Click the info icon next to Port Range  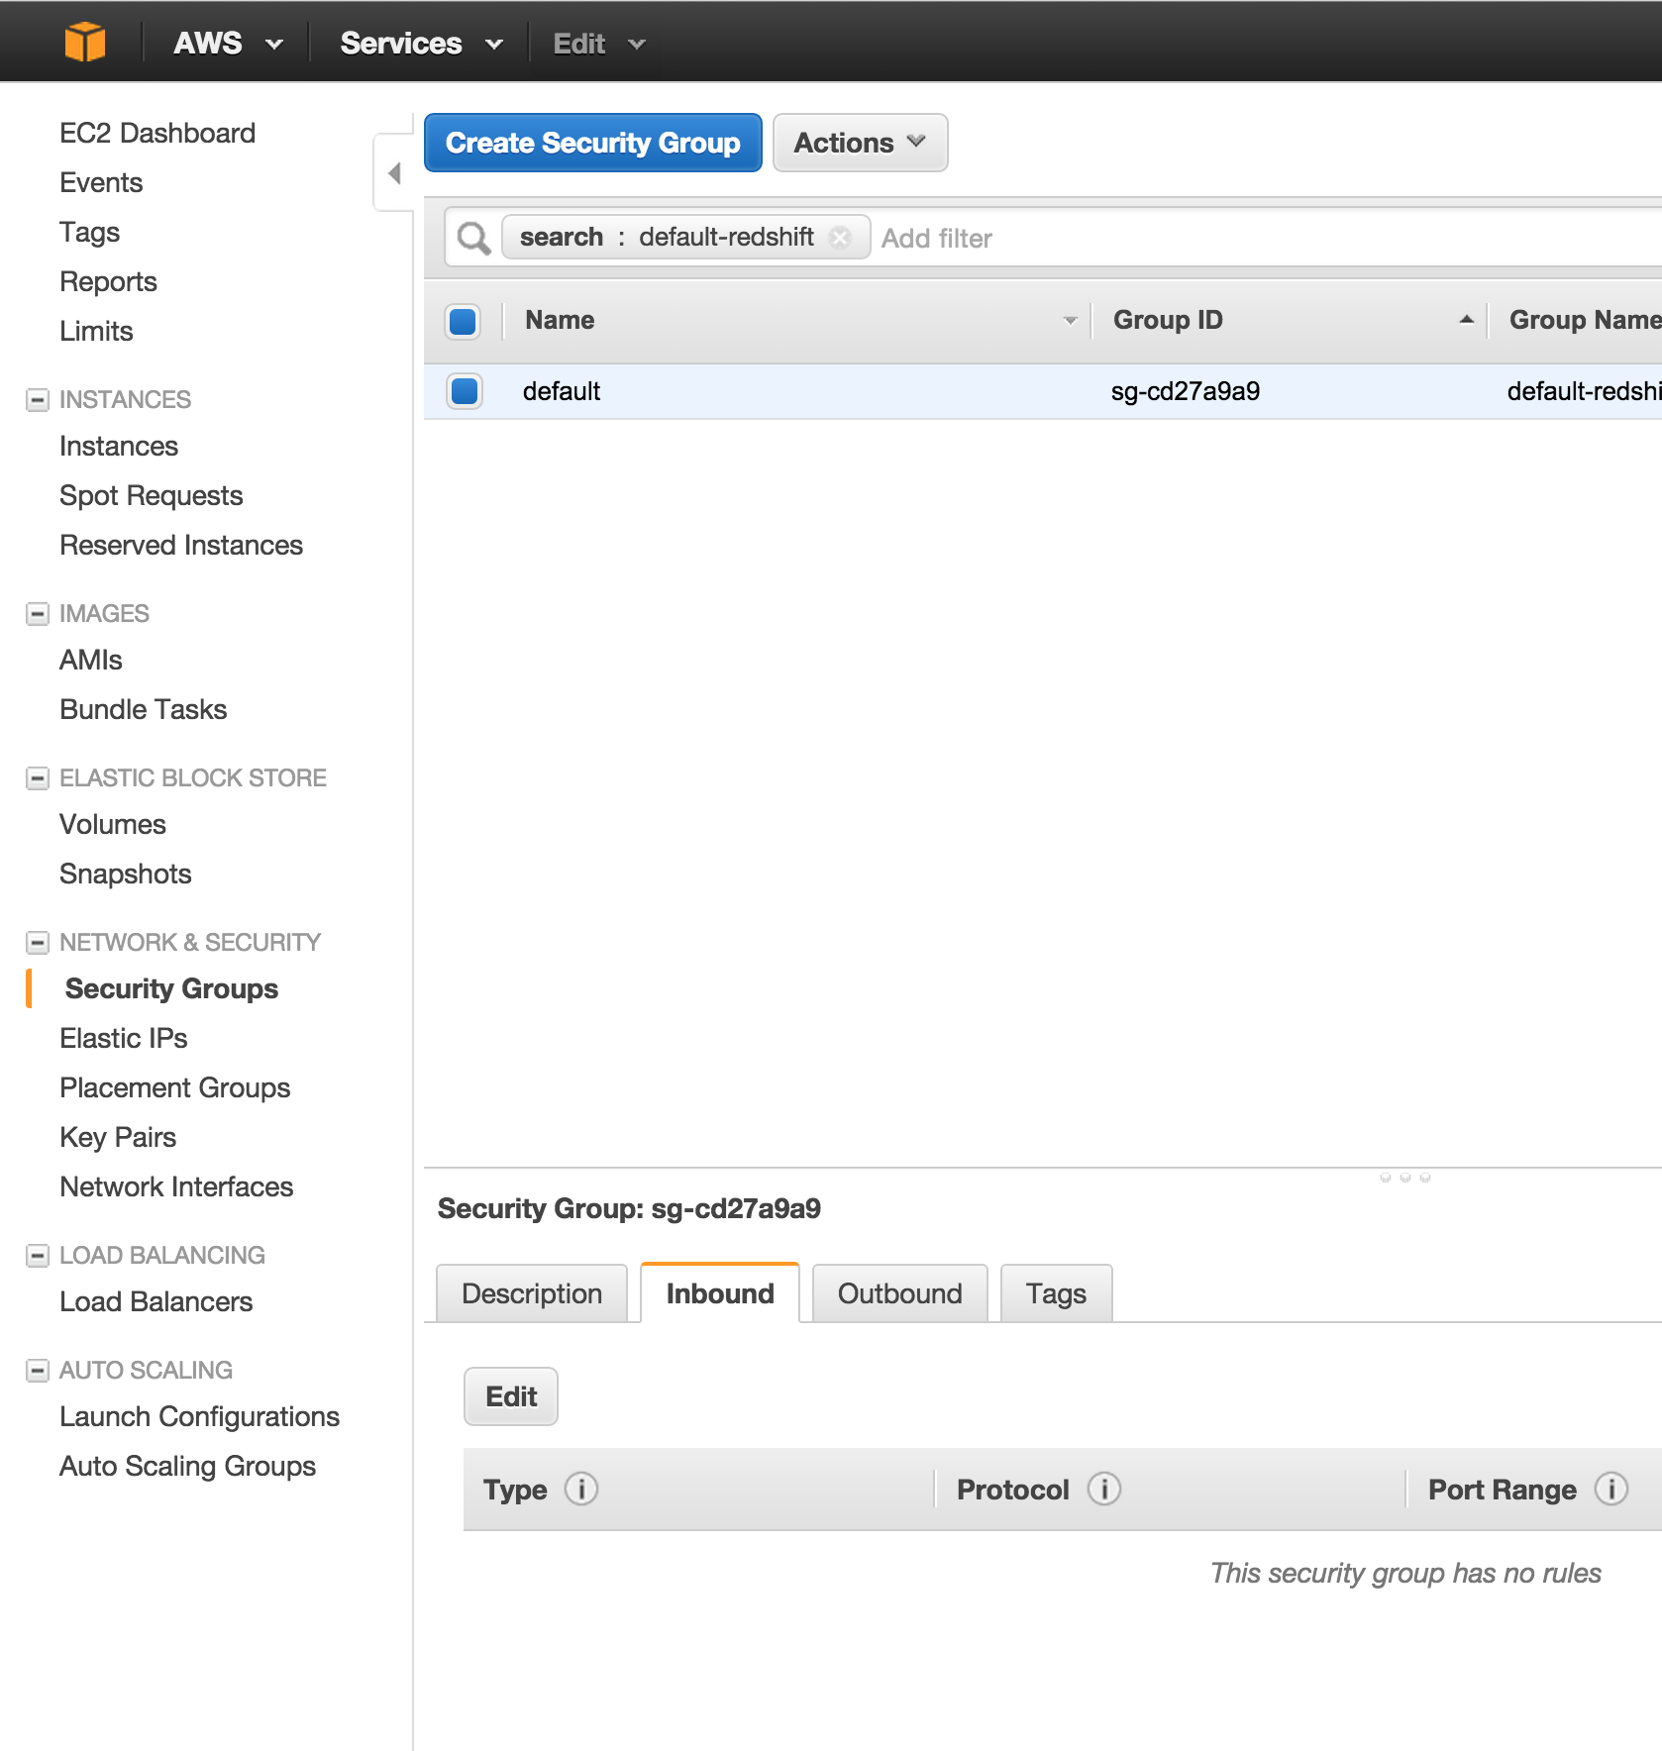coord(1611,1489)
